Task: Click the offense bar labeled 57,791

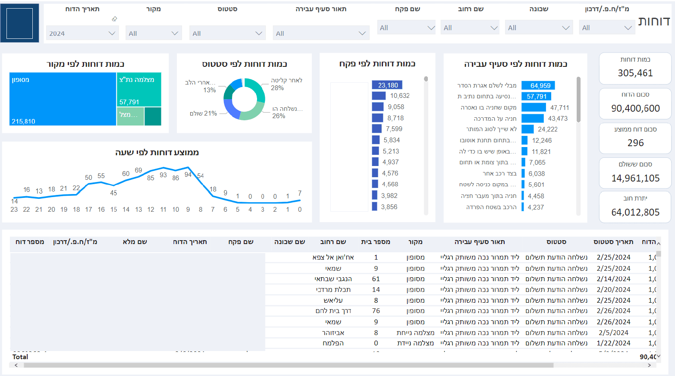Action: (x=537, y=97)
